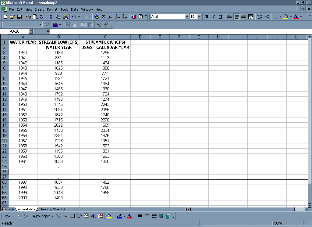
Task: Open the AutoShapes menu button
Action: click(43, 216)
